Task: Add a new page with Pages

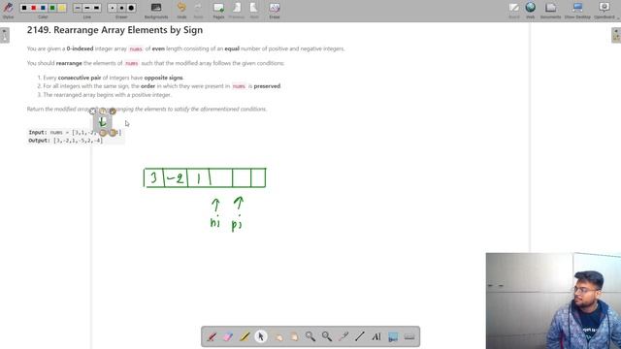Action: point(218,10)
